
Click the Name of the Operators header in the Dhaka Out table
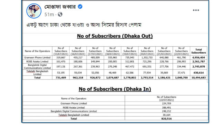[x=38, y=51]
